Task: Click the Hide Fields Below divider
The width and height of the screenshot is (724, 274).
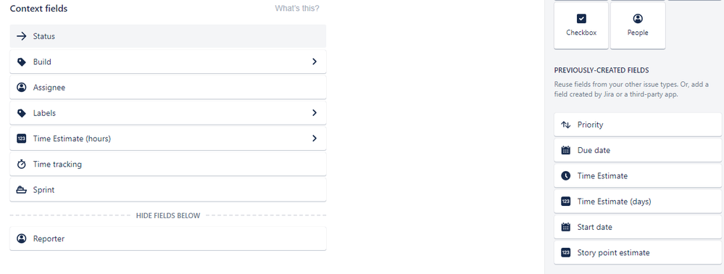Action: (x=168, y=216)
